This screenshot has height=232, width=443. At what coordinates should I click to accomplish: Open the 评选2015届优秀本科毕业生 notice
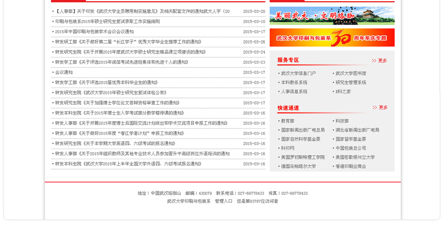tap(106, 82)
